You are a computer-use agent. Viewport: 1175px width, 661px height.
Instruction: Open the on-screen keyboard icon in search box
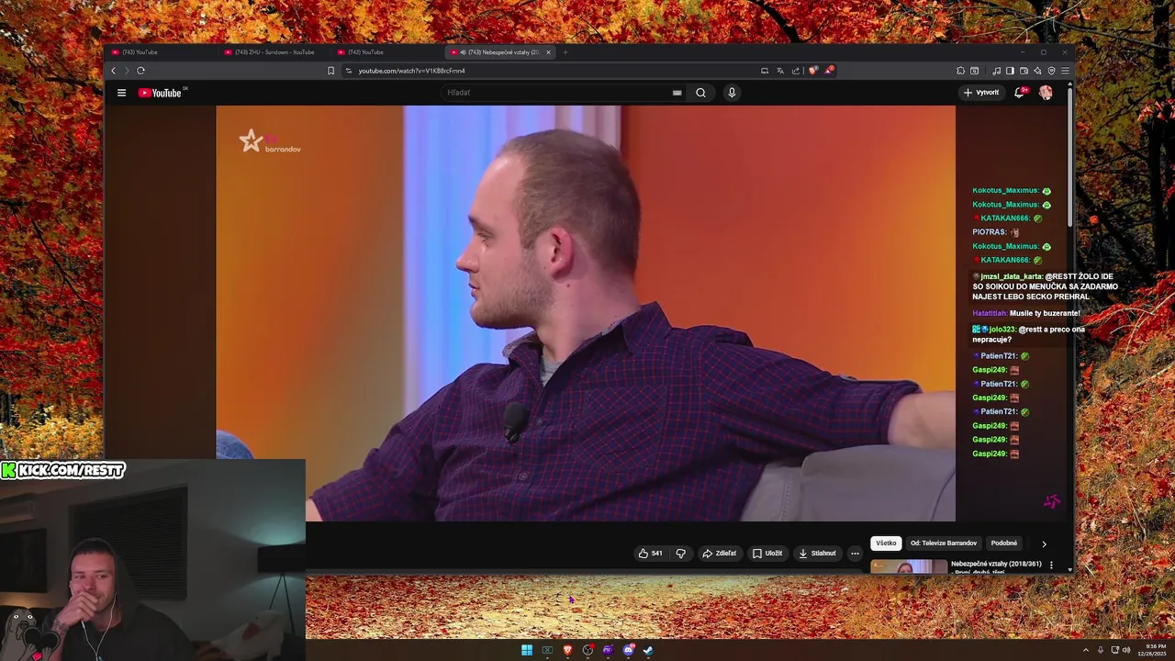click(x=677, y=93)
